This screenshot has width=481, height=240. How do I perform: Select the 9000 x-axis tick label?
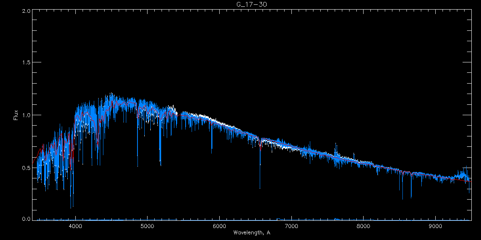(x=435, y=226)
